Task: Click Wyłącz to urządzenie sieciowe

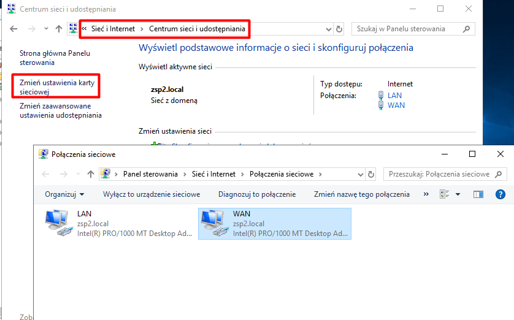Action: coord(152,194)
